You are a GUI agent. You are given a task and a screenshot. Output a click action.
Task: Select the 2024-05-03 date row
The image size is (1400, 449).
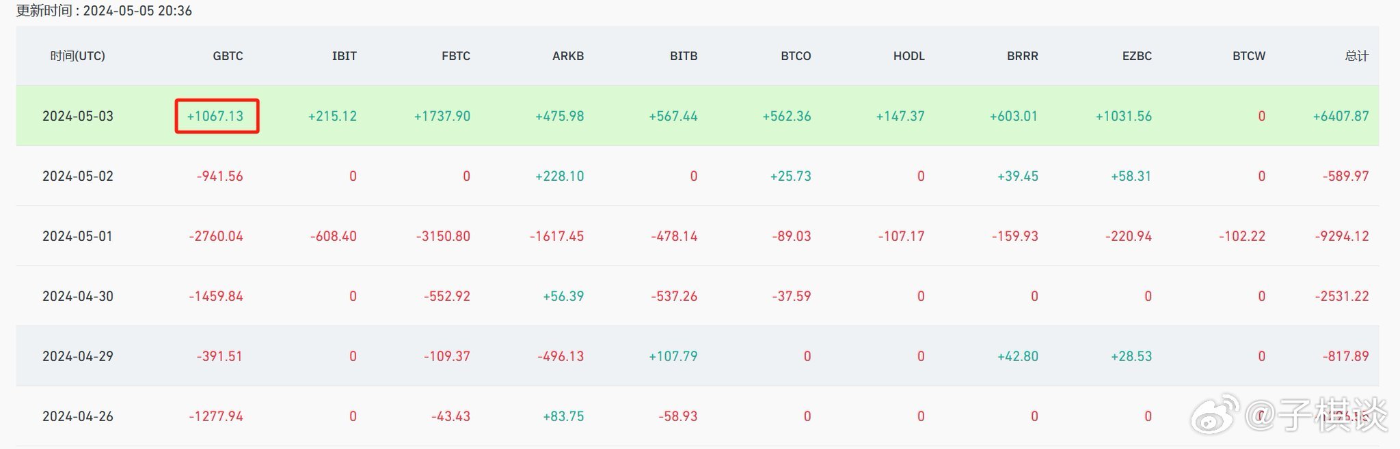[77, 116]
